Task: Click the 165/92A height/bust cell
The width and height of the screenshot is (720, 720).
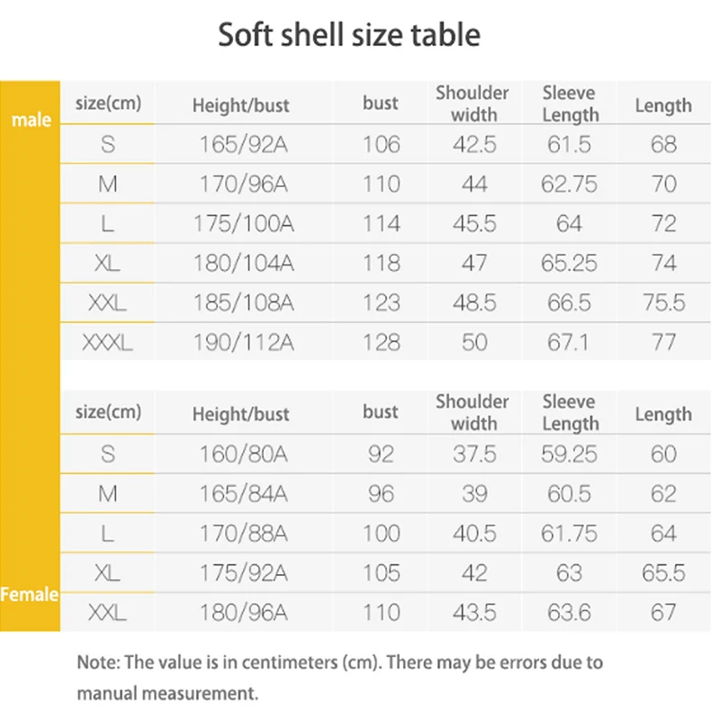Action: point(243,144)
